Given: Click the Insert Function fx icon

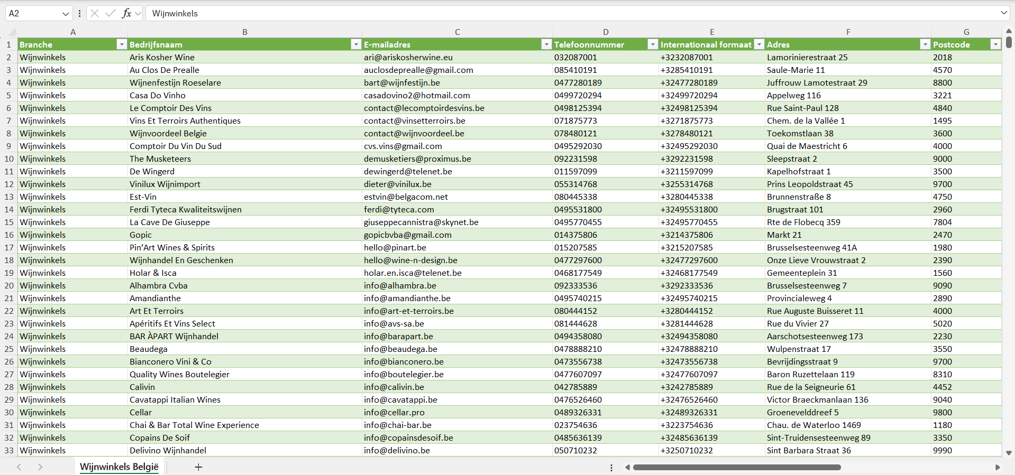Looking at the screenshot, I should click(x=126, y=13).
